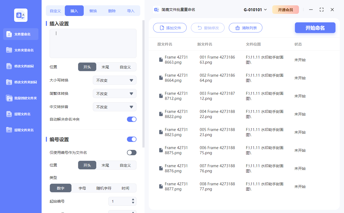Open the 简繁体转换 dropdown
344x213 pixels.
click(115, 93)
